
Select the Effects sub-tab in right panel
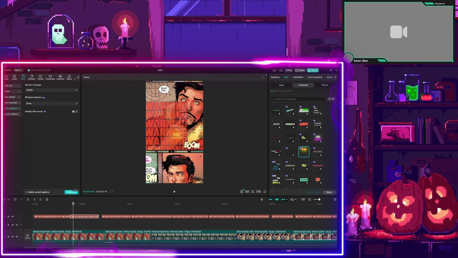point(325,85)
